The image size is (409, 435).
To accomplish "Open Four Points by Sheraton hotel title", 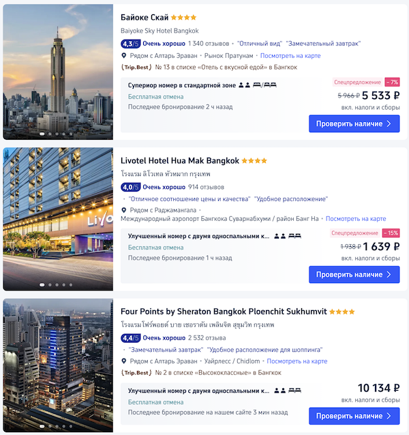I will (x=224, y=312).
